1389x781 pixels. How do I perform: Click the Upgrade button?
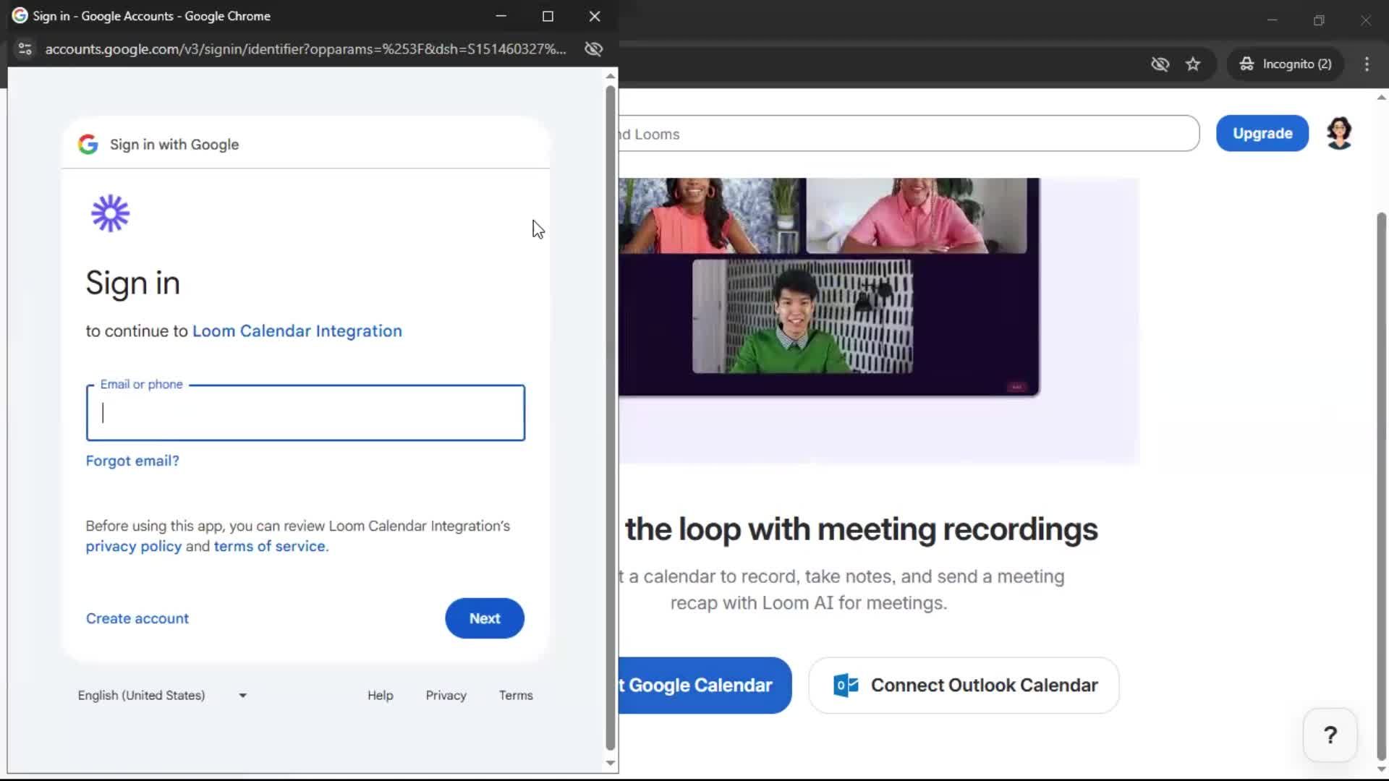click(1262, 133)
